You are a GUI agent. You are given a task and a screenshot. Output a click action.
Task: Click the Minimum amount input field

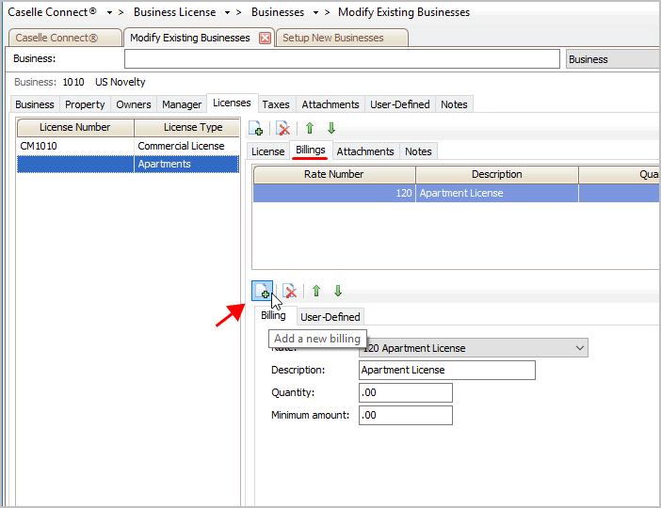click(x=405, y=415)
